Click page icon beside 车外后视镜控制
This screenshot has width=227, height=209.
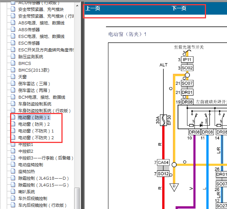[13, 198]
